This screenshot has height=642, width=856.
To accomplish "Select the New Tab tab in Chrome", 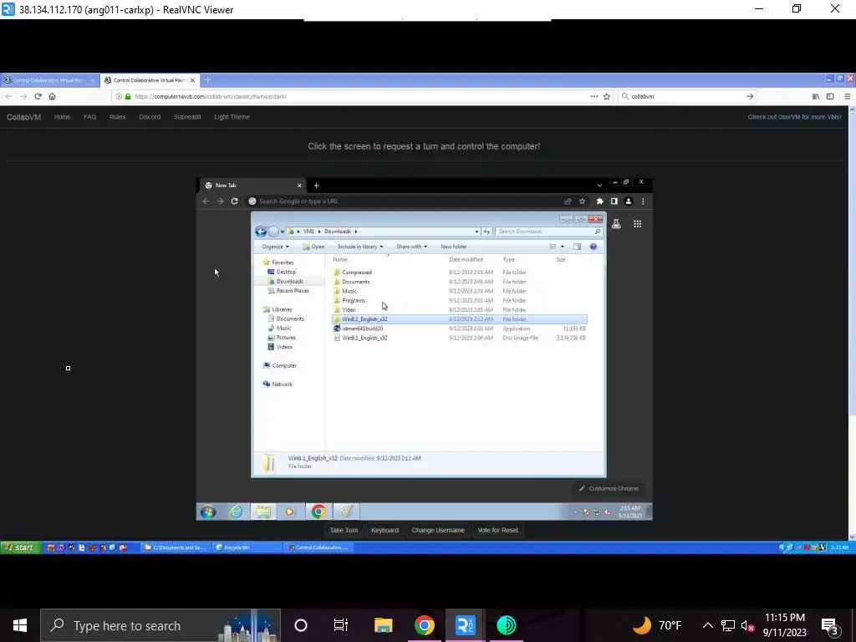I will 252,186.
